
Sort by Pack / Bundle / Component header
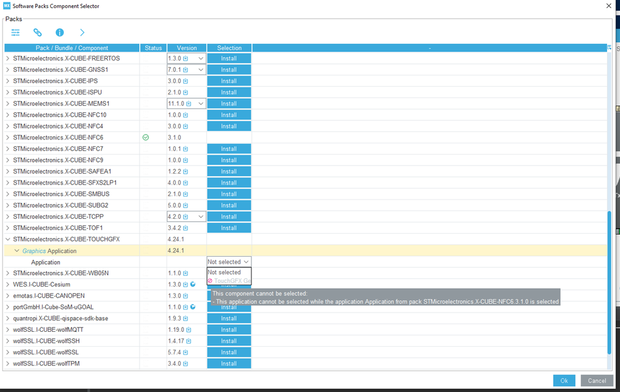(72, 48)
